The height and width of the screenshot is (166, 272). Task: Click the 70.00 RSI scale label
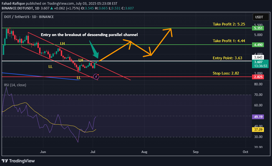[258, 95]
